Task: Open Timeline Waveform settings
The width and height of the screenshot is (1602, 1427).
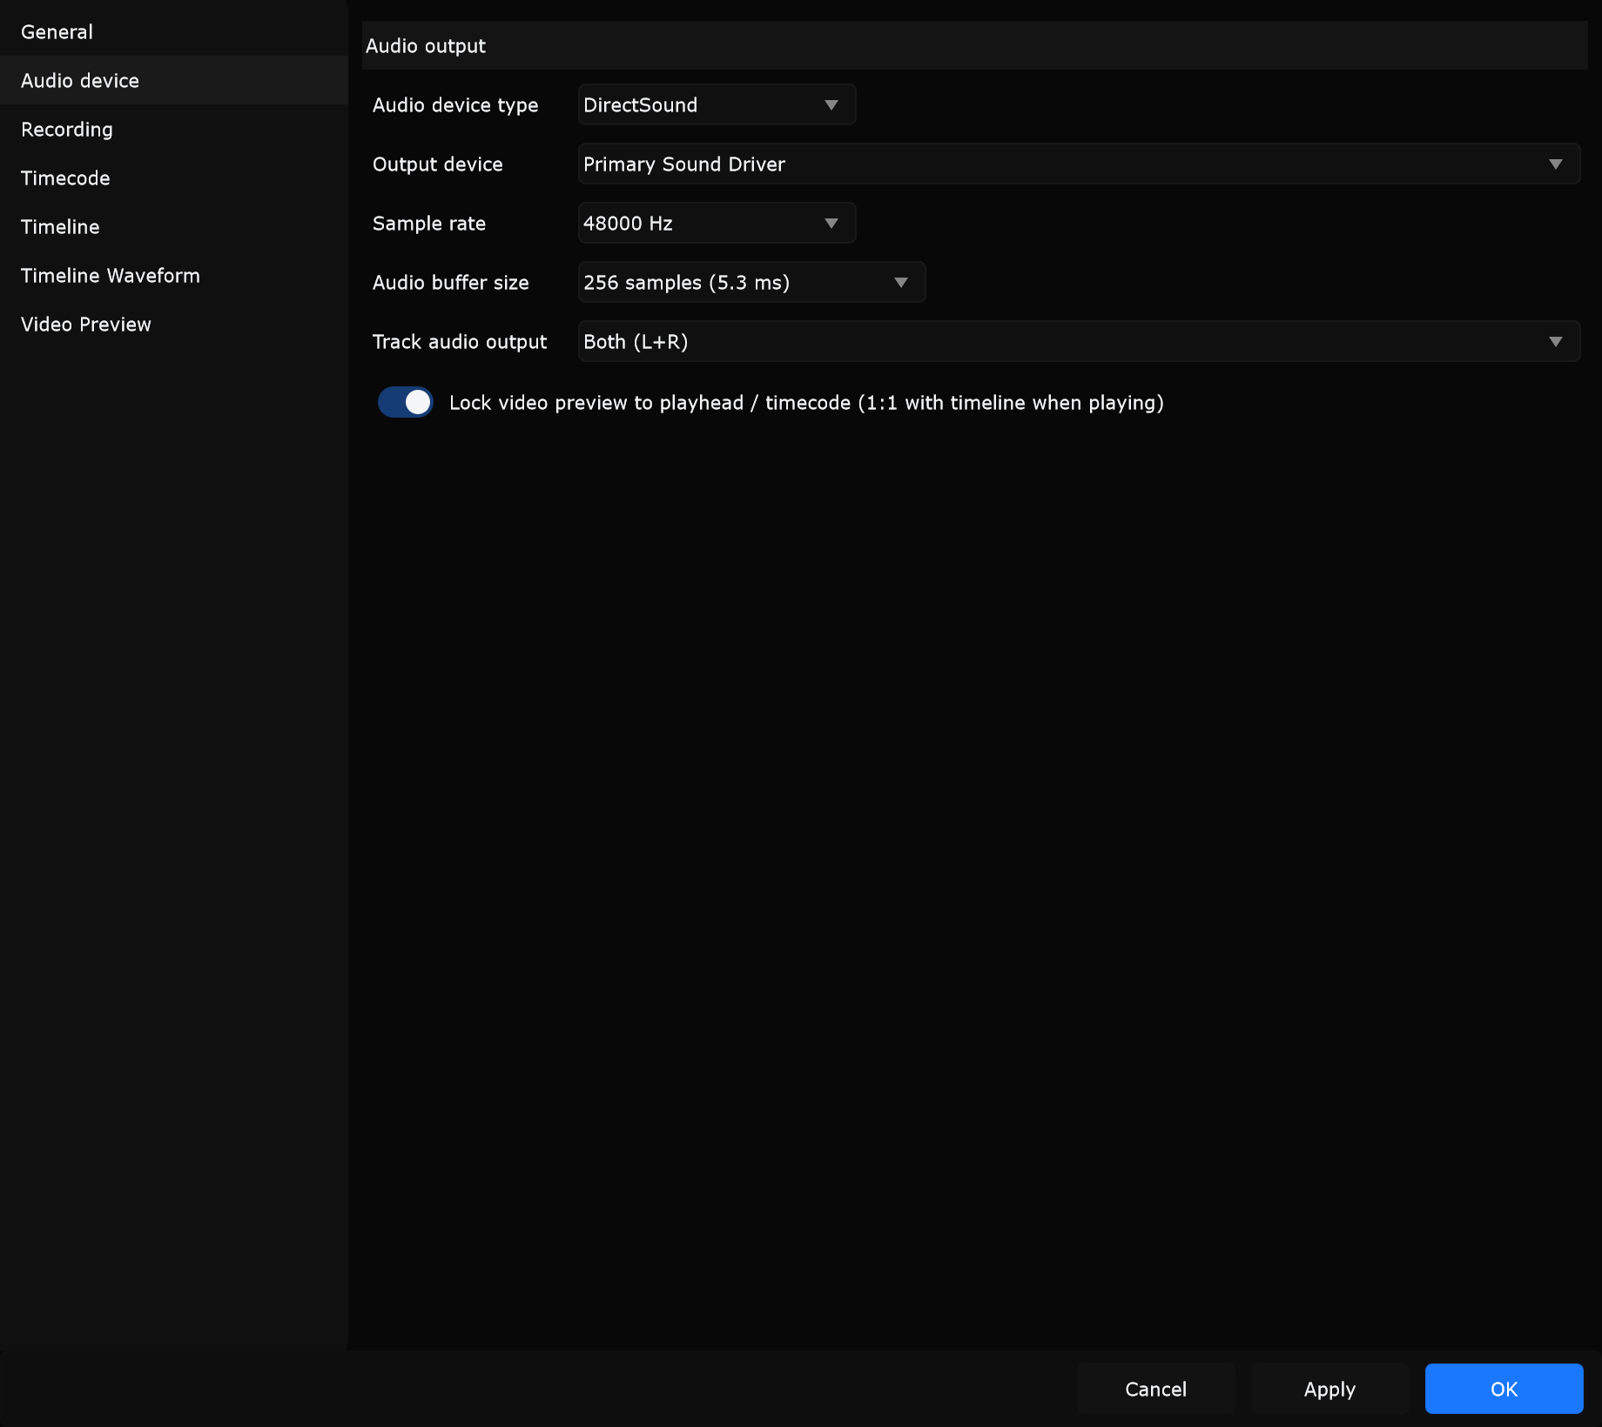Action: tap(174, 275)
